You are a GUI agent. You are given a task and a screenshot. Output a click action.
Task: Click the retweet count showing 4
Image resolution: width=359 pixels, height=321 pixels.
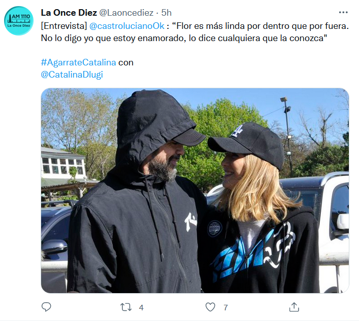click(141, 307)
